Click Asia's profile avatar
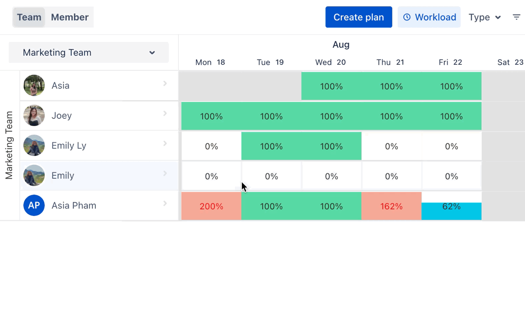 34,86
